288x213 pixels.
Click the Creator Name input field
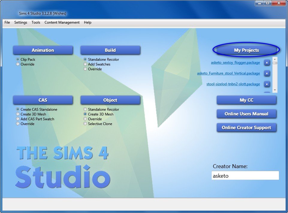point(245,175)
